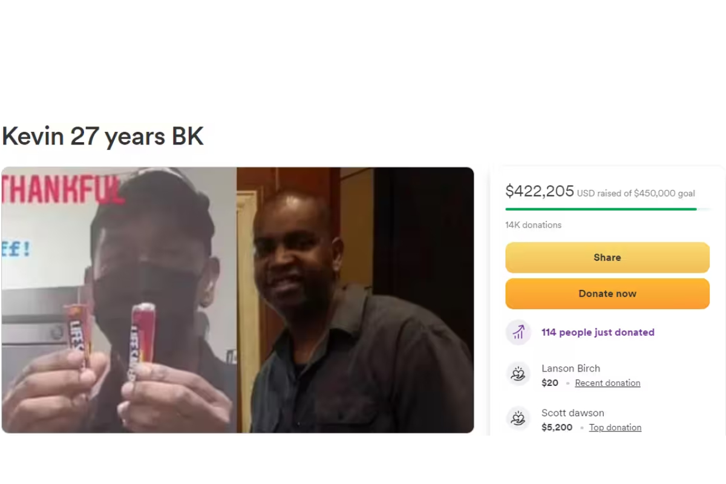The height and width of the screenshot is (484, 726).
Task: Click the heart-hand icon next to Scott dawson
Action: [x=518, y=419]
